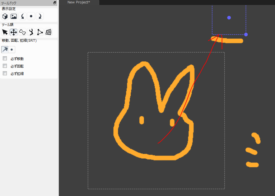Undock the ツールドック panel with float button
This screenshot has height=196, width=275.
pyautogui.click(x=55, y=2)
